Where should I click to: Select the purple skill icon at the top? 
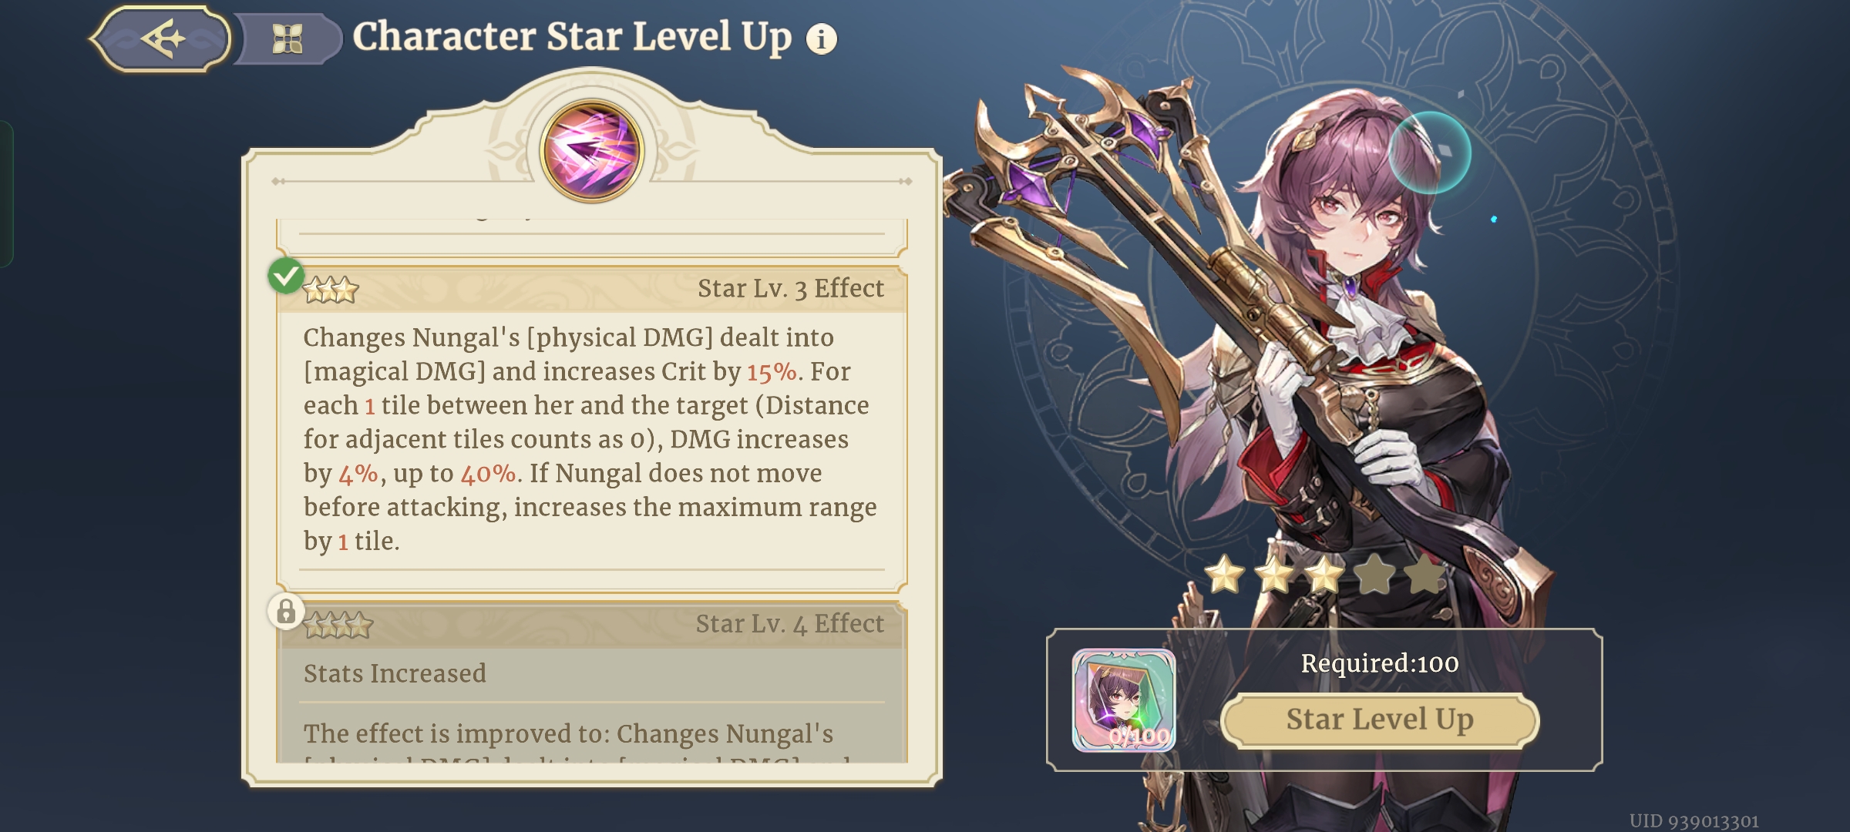point(592,151)
